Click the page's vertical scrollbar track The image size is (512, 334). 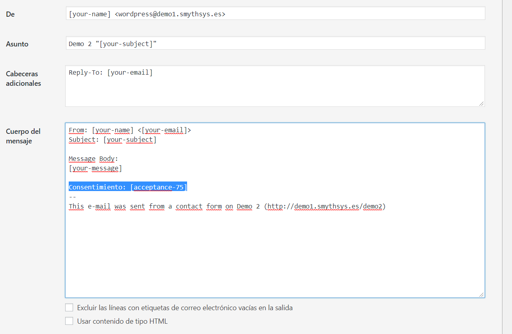(507, 167)
